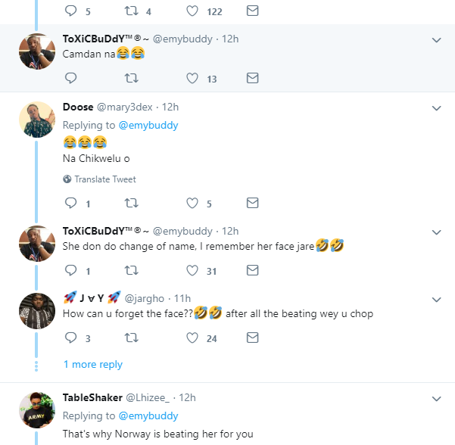Show the "1 more reply" thread
Image resolution: width=455 pixels, height=445 pixels.
92,364
